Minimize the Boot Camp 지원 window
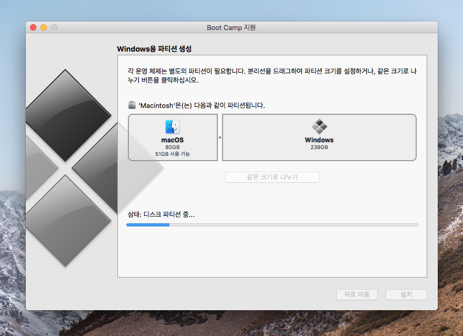 click(x=44, y=27)
